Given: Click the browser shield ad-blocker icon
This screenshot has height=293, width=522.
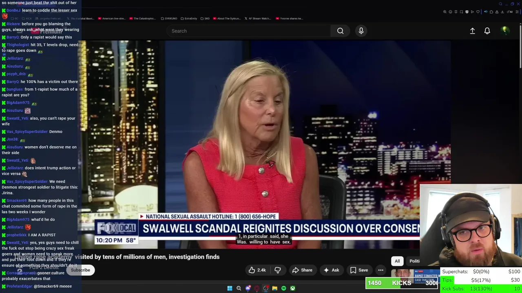Looking at the screenshot, I should point(467,12).
